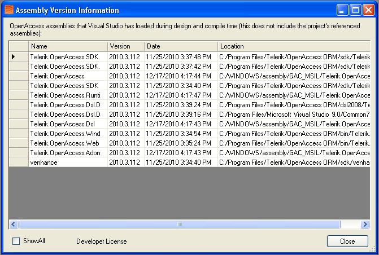Click the date 11/25/2010 3:37:48 PM
The image size is (379, 255).
pos(181,57)
